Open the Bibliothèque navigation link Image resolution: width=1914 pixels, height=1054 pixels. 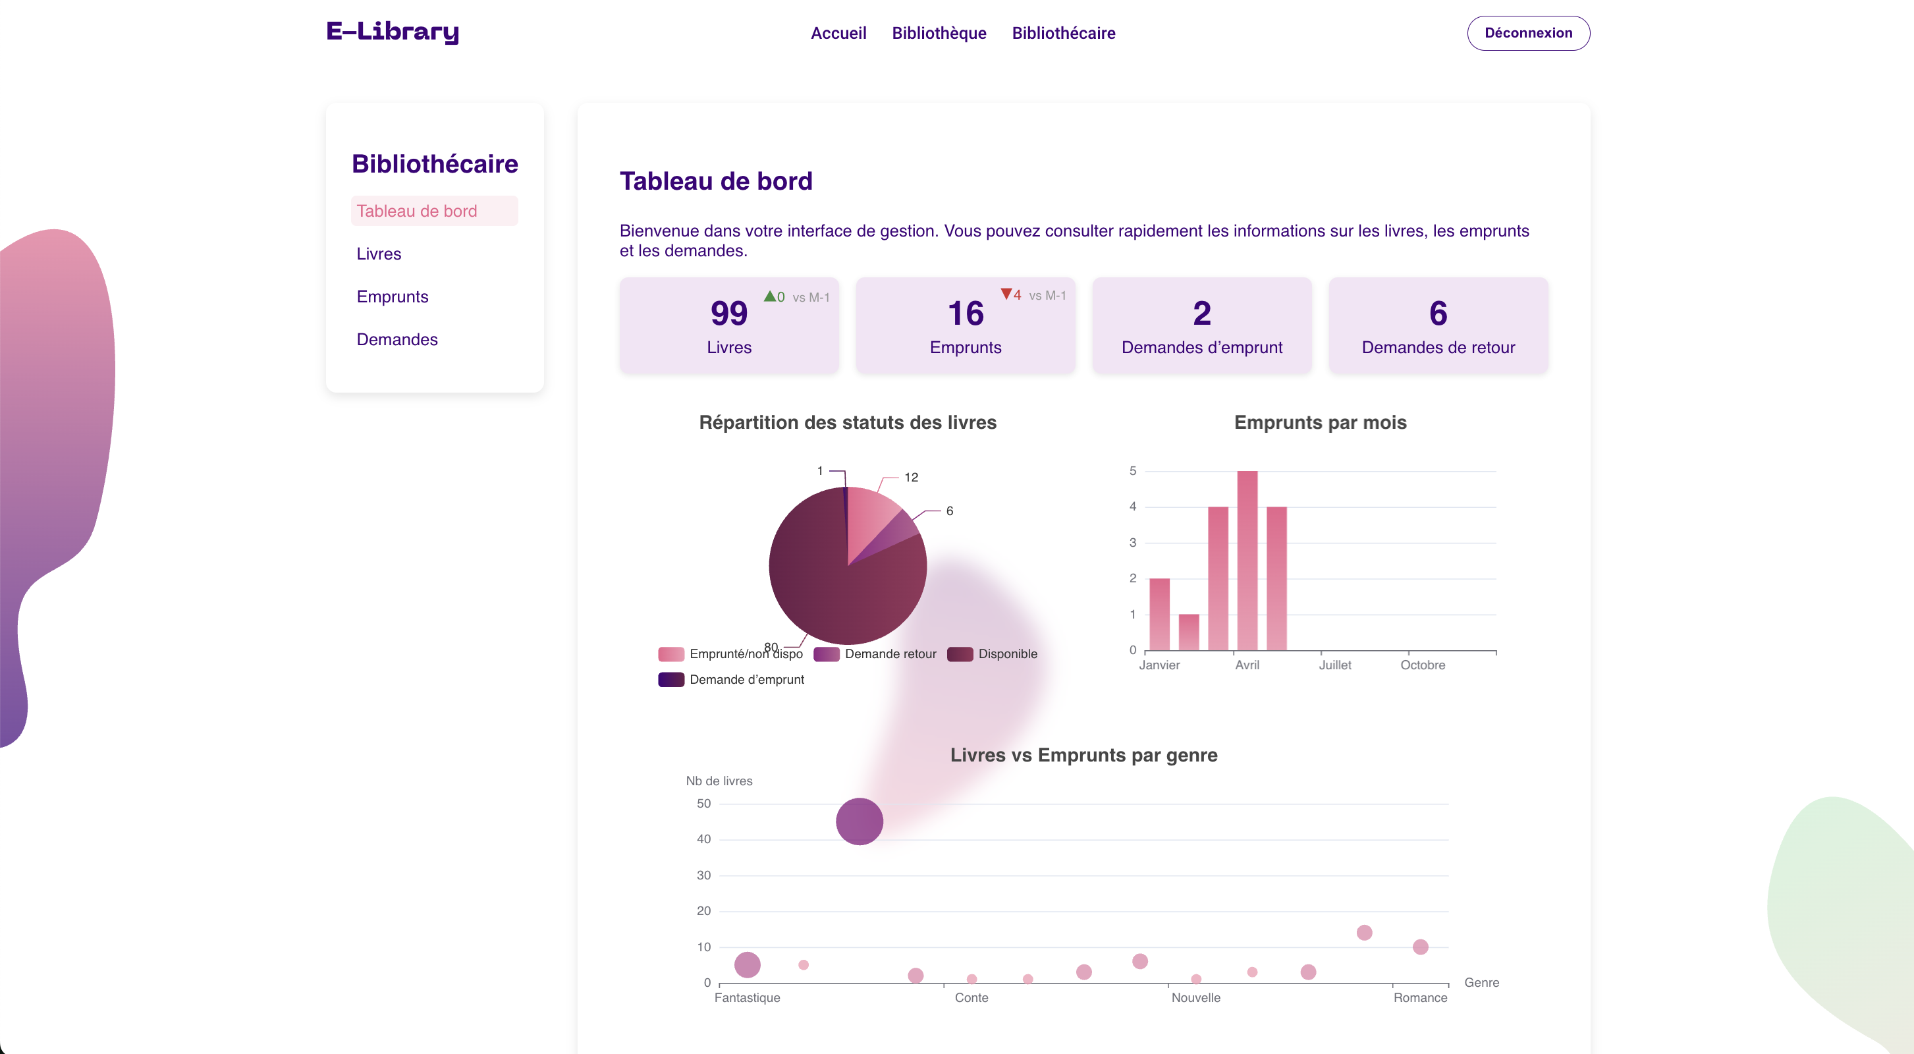[x=939, y=33]
